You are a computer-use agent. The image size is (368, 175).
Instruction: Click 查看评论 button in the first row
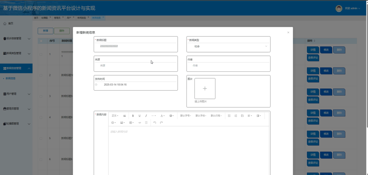pos(313,58)
